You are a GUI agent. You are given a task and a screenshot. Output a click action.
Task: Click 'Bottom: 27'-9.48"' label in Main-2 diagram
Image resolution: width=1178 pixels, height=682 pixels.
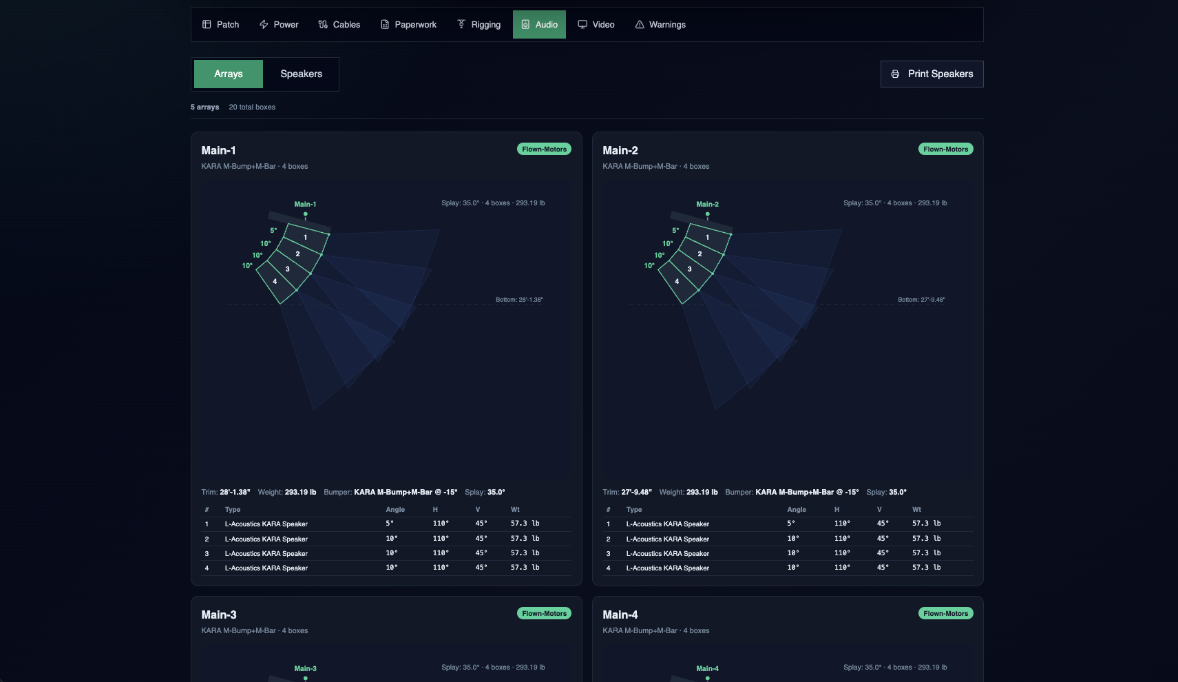click(x=921, y=300)
